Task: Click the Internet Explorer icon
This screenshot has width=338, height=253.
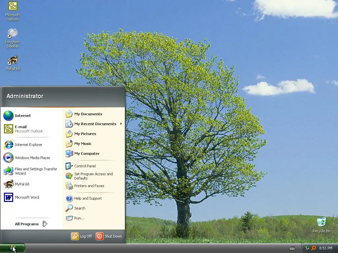Action: [x=8, y=145]
